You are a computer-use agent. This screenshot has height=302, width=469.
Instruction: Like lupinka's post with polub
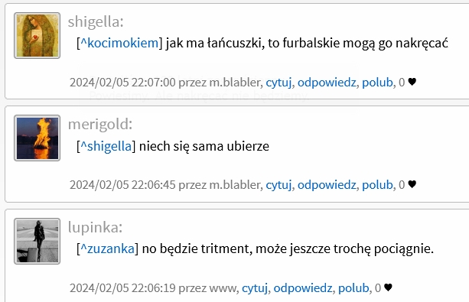click(353, 288)
